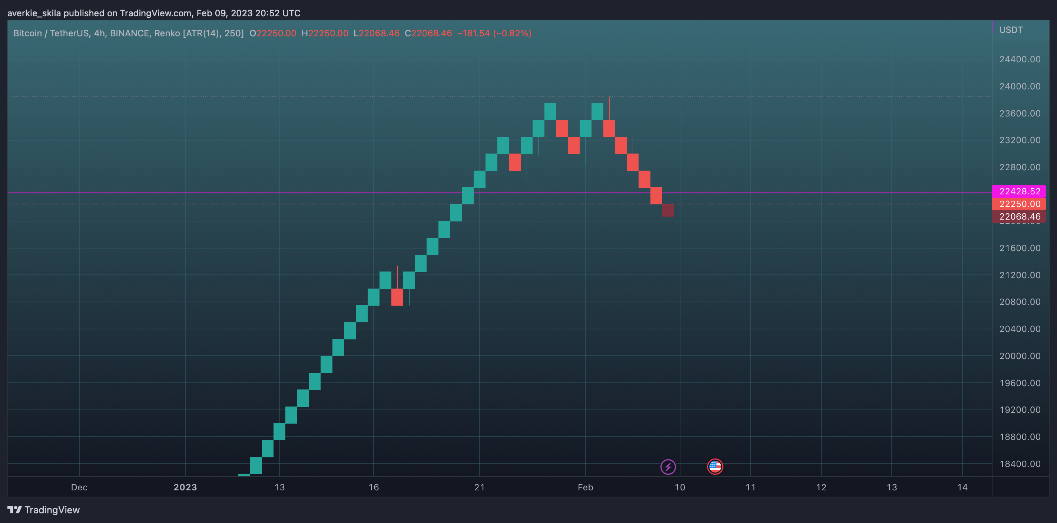Click the Bitcoin / TetherUS symbol title
The image size is (1057, 523).
51,33
